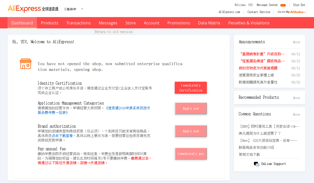The image size is (314, 183).
Task: Click the Pay annual fee heading
Action: (x=52, y=149)
